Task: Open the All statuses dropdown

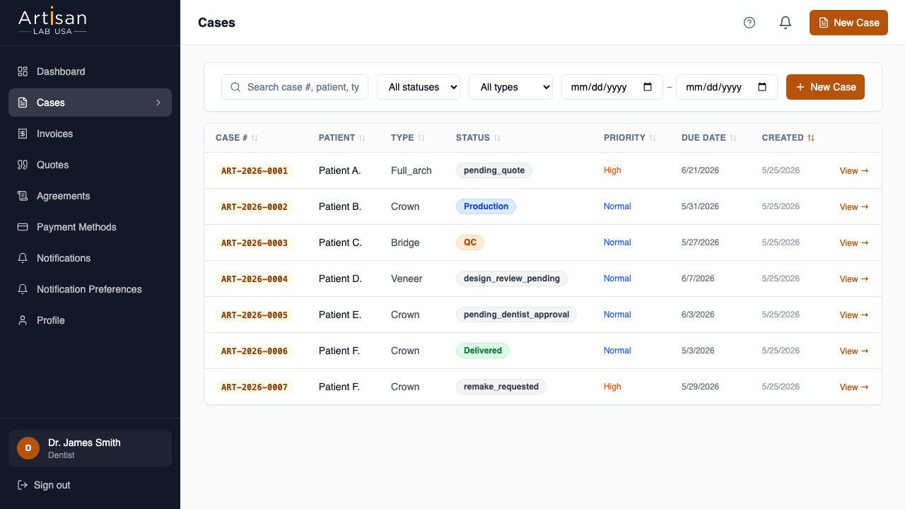Action: click(x=419, y=87)
